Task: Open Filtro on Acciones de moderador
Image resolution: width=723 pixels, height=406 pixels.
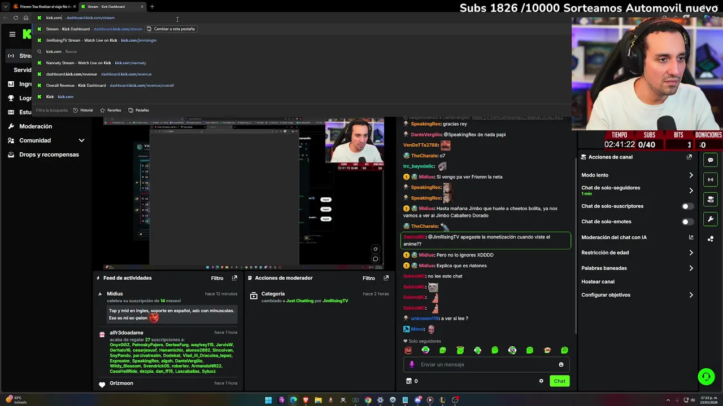Action: tap(368, 278)
